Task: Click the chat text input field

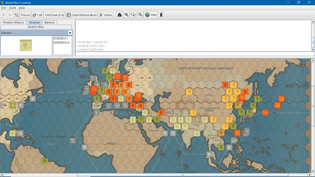Action: pyautogui.click(x=194, y=54)
